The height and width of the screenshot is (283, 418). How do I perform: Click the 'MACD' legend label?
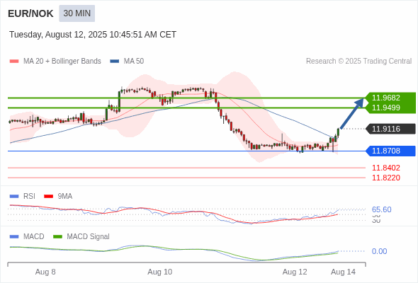click(x=33, y=237)
